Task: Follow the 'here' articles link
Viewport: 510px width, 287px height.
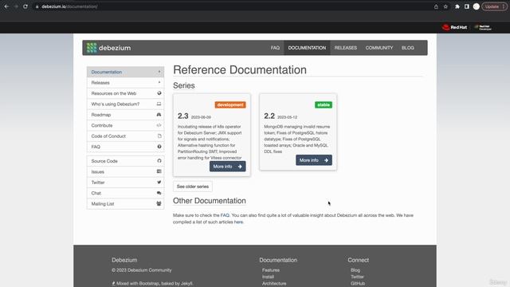Action: [238, 222]
